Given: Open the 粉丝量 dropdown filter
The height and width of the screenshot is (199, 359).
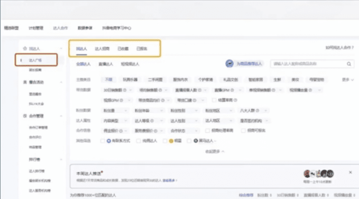Looking at the screenshot, I should point(116,110).
